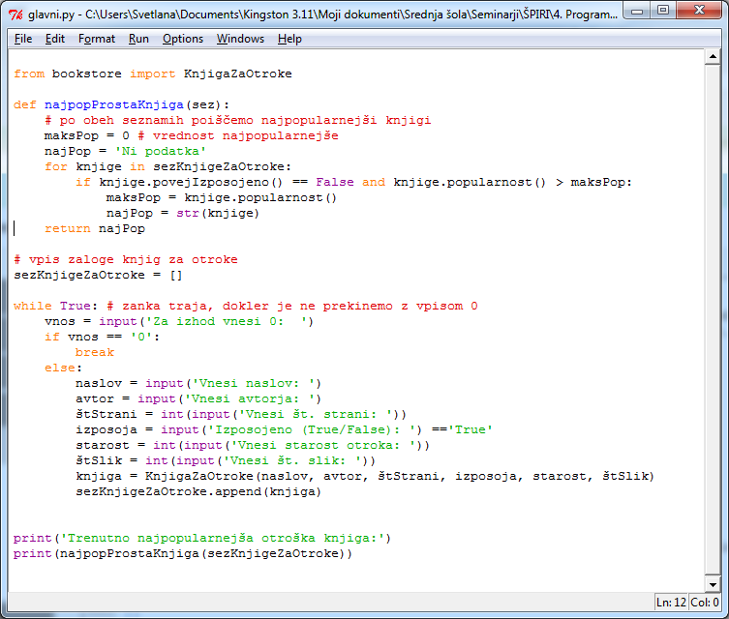This screenshot has height=619, width=729.
Task: Maximize the glavni.py editor window
Action: point(662,12)
